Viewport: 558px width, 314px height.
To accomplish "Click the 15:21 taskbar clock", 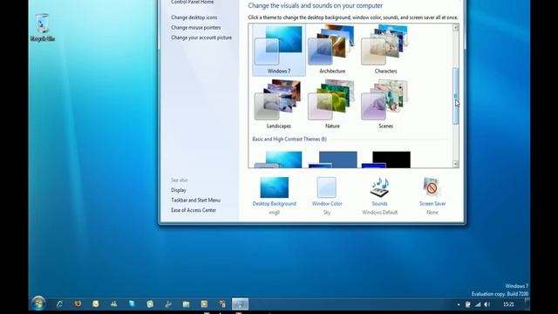I will (x=508, y=304).
